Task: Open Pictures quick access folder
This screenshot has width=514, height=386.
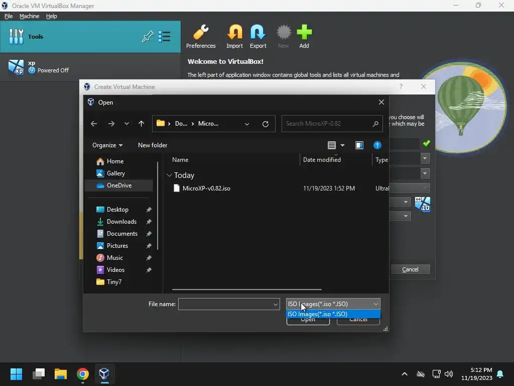Action: click(x=117, y=246)
